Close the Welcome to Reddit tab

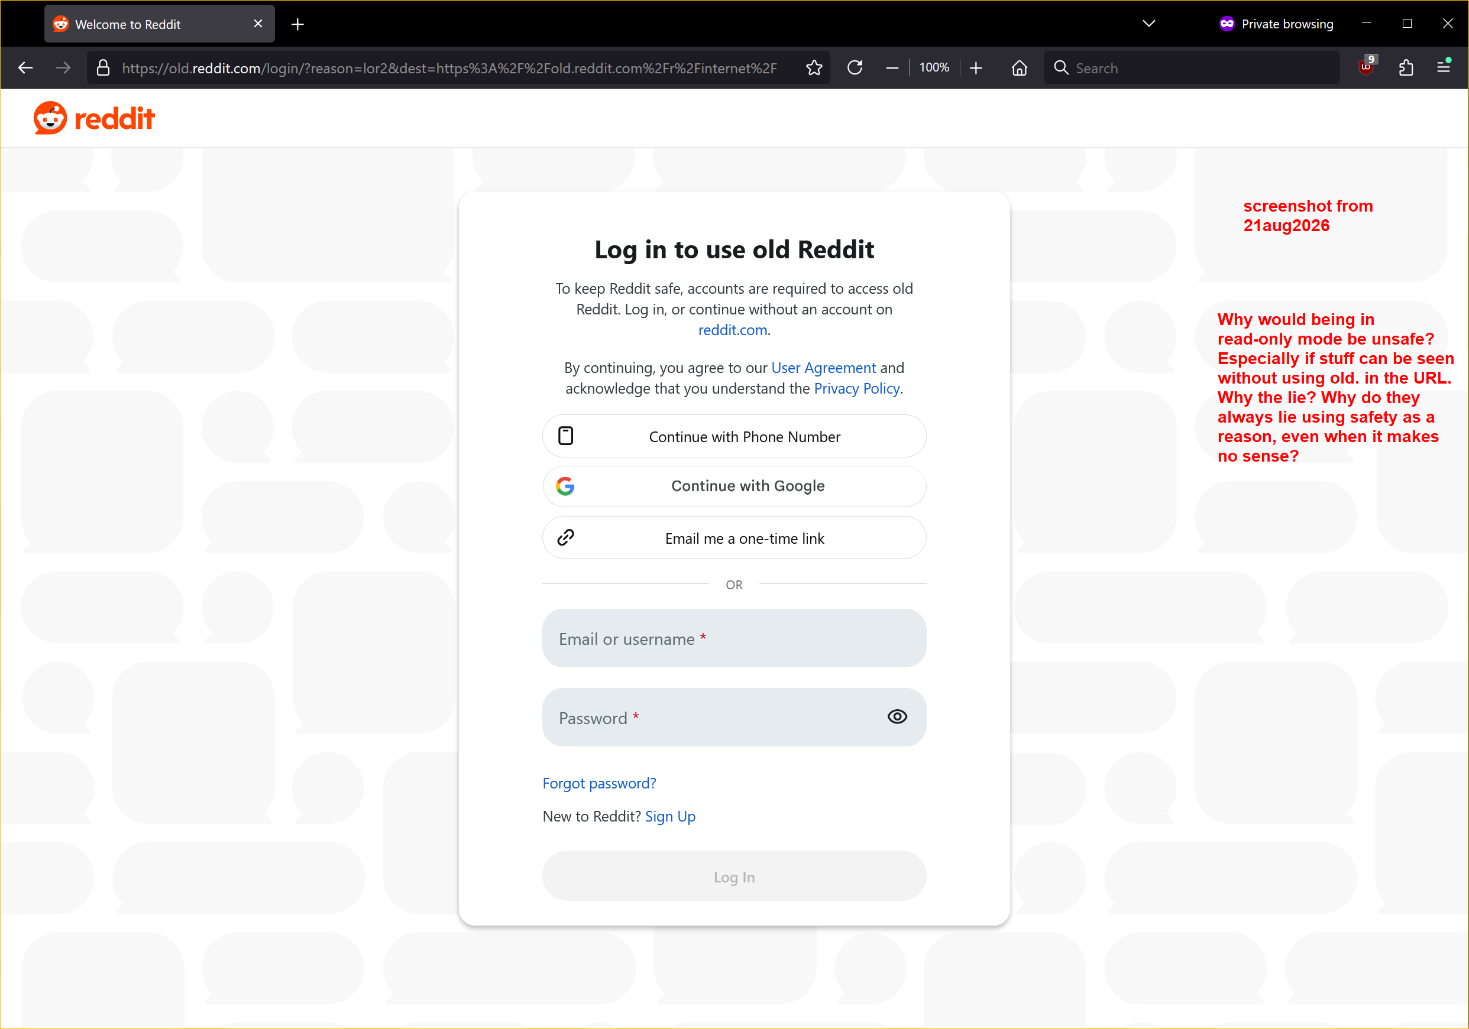coord(258,24)
